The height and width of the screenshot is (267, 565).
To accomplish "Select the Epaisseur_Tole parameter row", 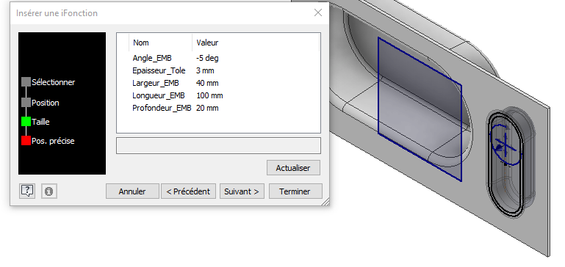I will 159,70.
